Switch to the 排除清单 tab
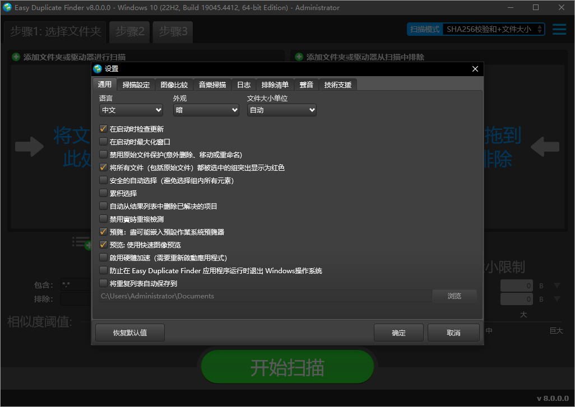The image size is (575, 407). (275, 85)
